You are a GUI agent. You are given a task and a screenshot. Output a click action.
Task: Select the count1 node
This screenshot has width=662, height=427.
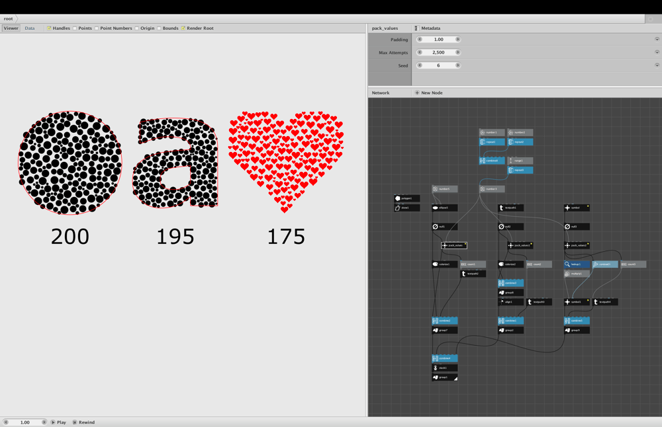coord(473,264)
